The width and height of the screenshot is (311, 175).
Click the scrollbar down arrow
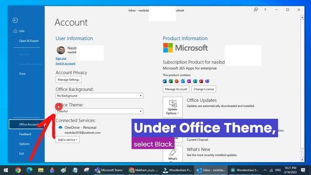coord(302,160)
